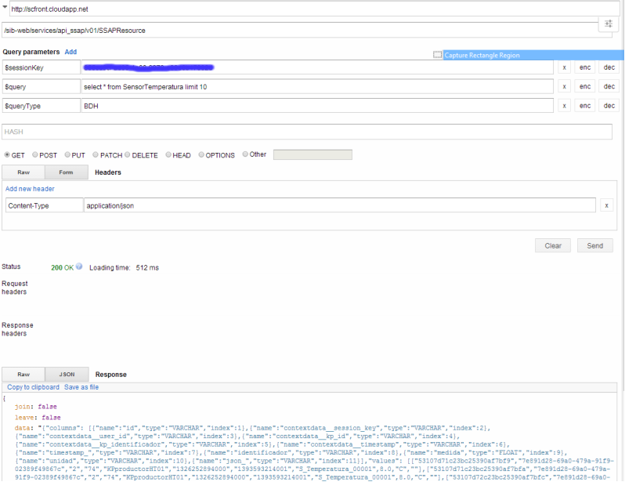Delete the $queryType parameter row
Image resolution: width=625 pixels, height=482 pixels.
tap(564, 105)
